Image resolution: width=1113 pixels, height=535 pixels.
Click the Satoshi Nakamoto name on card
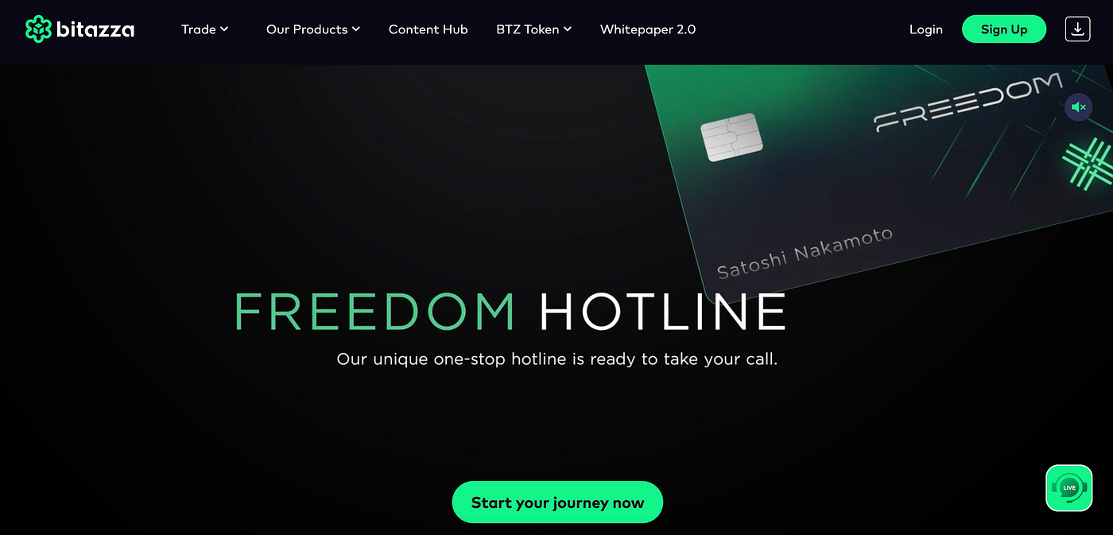pyautogui.click(x=805, y=252)
